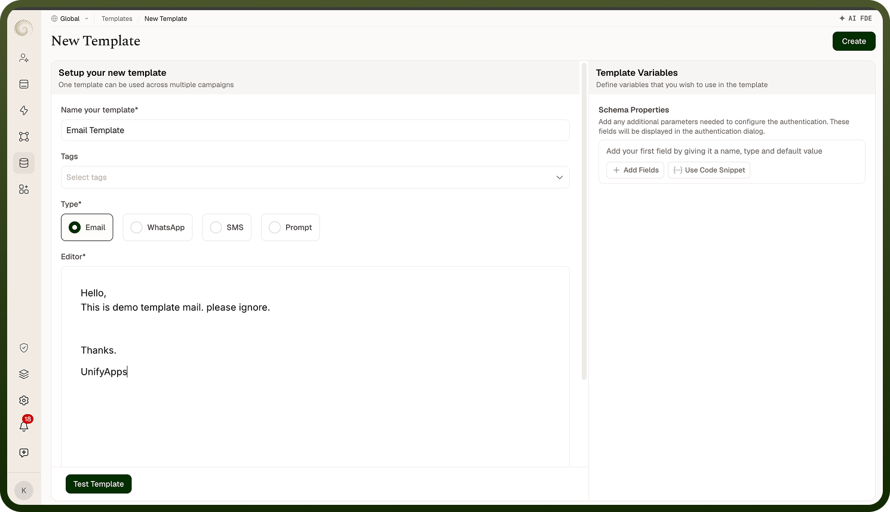Expand the Global workspace chevron
Viewport: 890px width, 512px height.
point(87,18)
